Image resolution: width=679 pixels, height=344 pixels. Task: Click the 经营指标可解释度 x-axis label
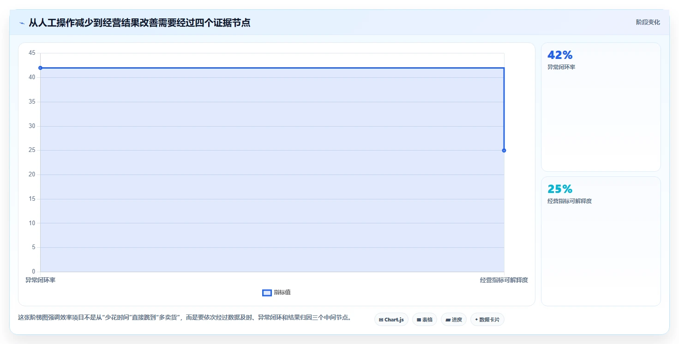point(504,280)
